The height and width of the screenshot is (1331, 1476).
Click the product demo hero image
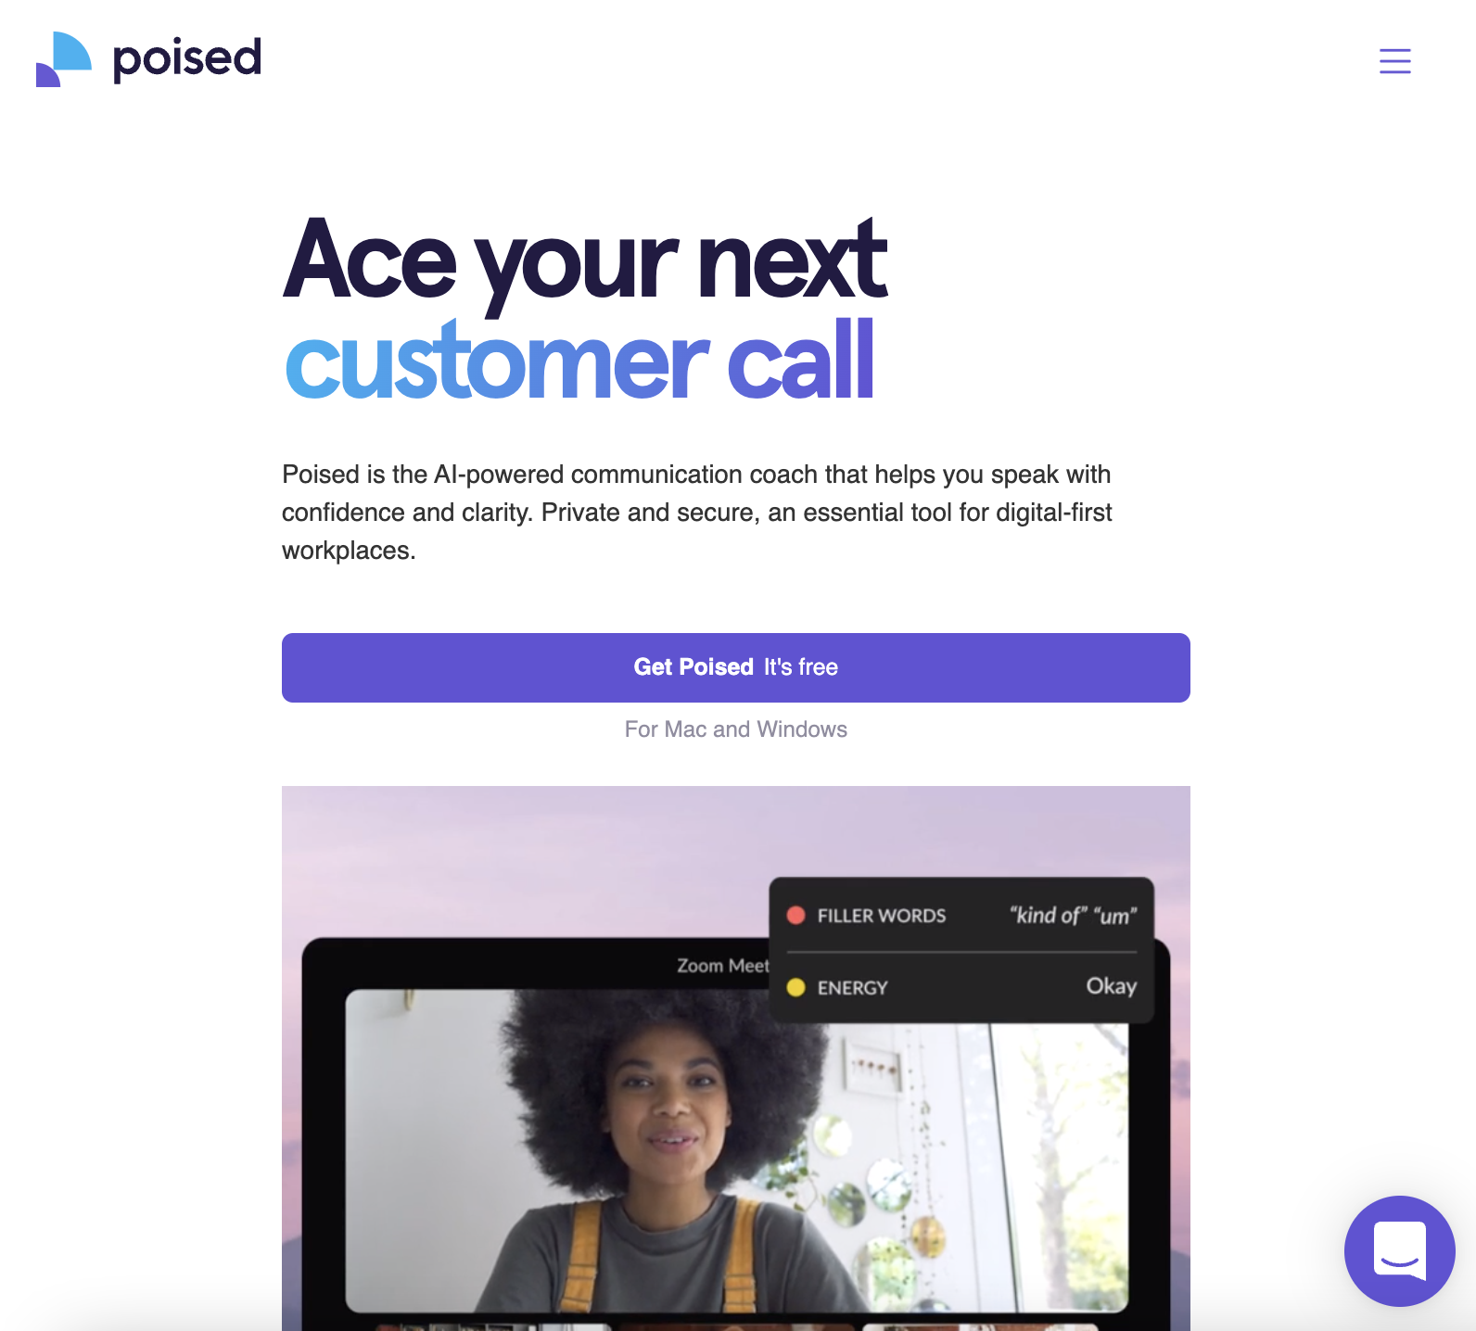tap(735, 1058)
